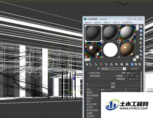
Task: Toggle the checkered Background icon
Action: point(141,35)
